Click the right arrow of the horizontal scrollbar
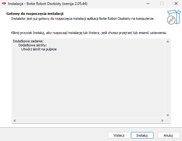Image resolution: width=182 pixels, height=141 pixels. click(x=163, y=121)
